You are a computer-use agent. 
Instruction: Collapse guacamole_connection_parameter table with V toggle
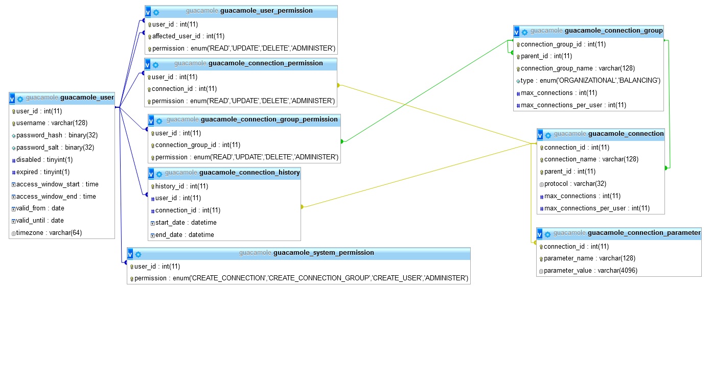click(x=540, y=234)
